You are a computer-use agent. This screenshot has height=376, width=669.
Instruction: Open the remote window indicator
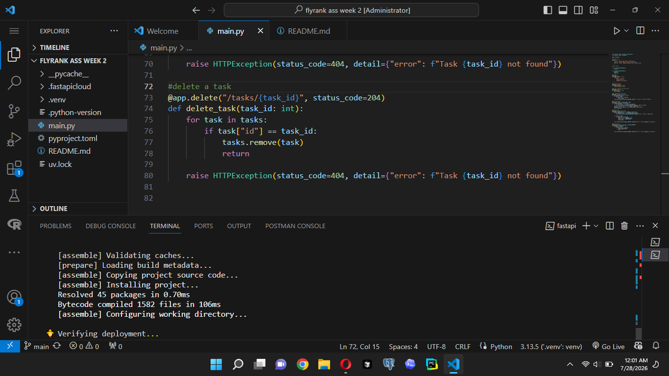tap(9, 346)
